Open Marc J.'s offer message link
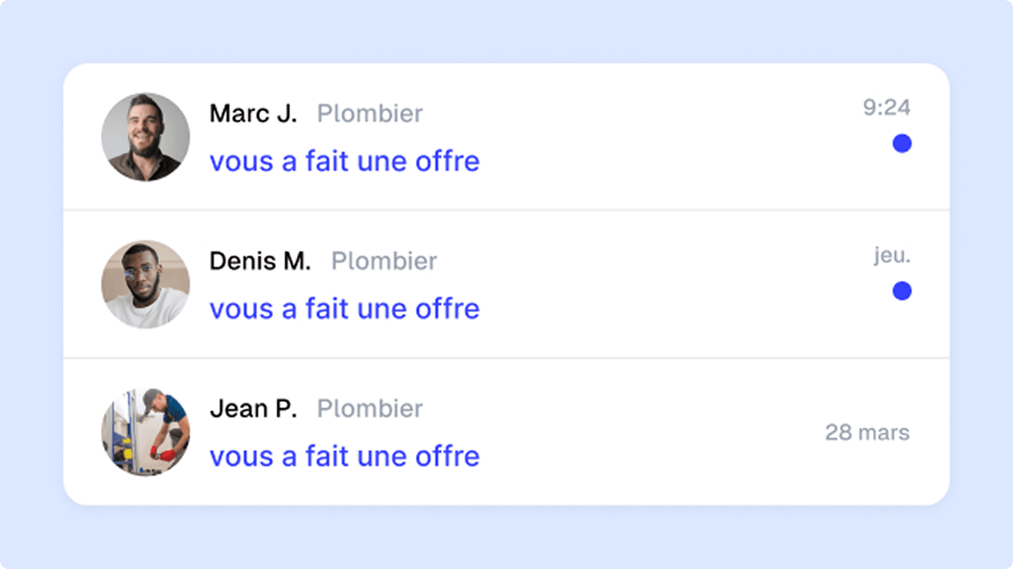The width and height of the screenshot is (1013, 569). [x=344, y=162]
